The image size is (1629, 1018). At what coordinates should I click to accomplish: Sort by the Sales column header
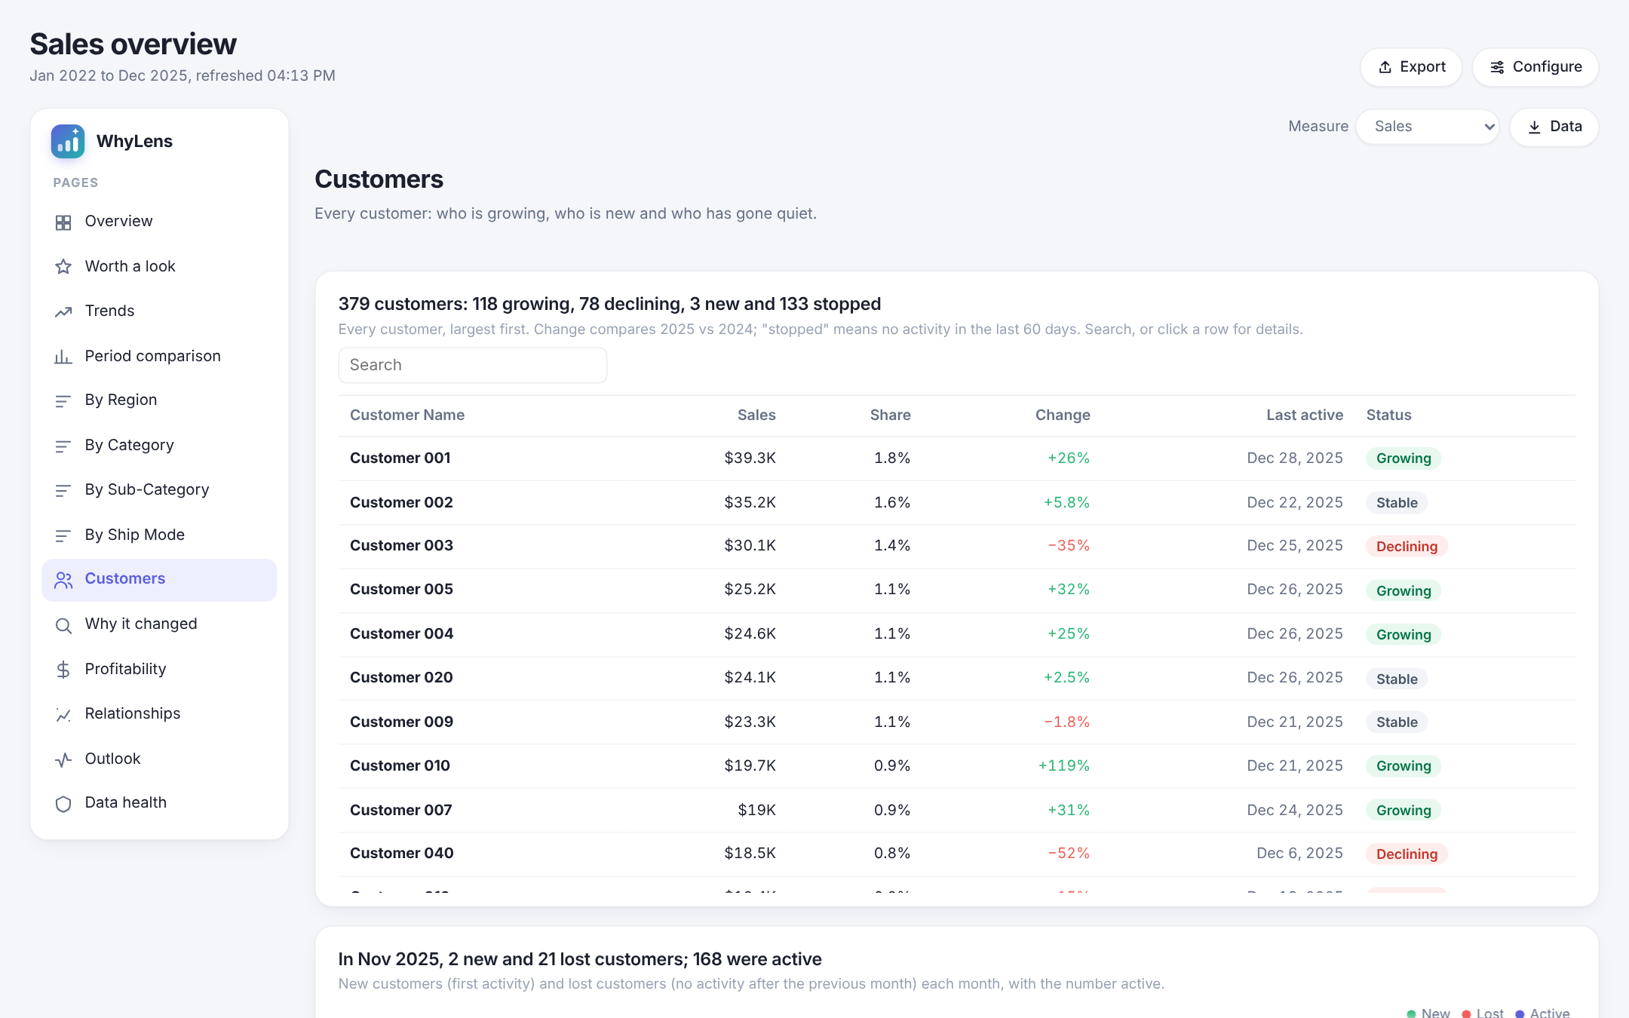[756, 415]
